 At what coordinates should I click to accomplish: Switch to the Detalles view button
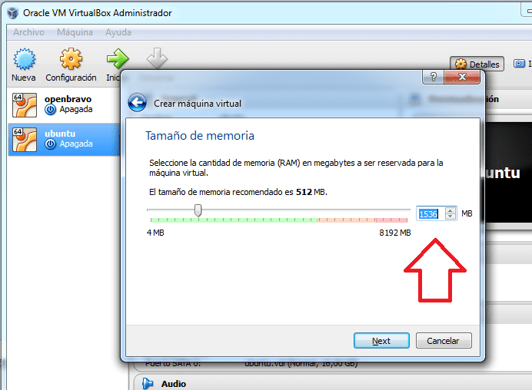[x=477, y=64]
